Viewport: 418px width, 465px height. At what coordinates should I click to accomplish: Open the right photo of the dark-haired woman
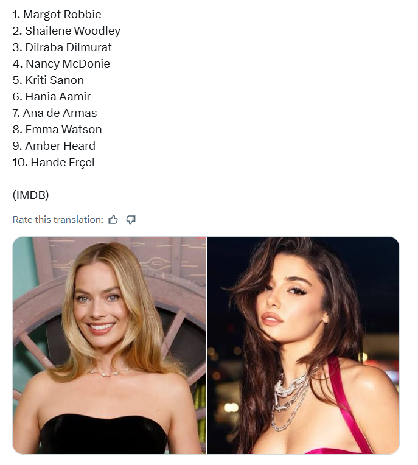click(303, 345)
